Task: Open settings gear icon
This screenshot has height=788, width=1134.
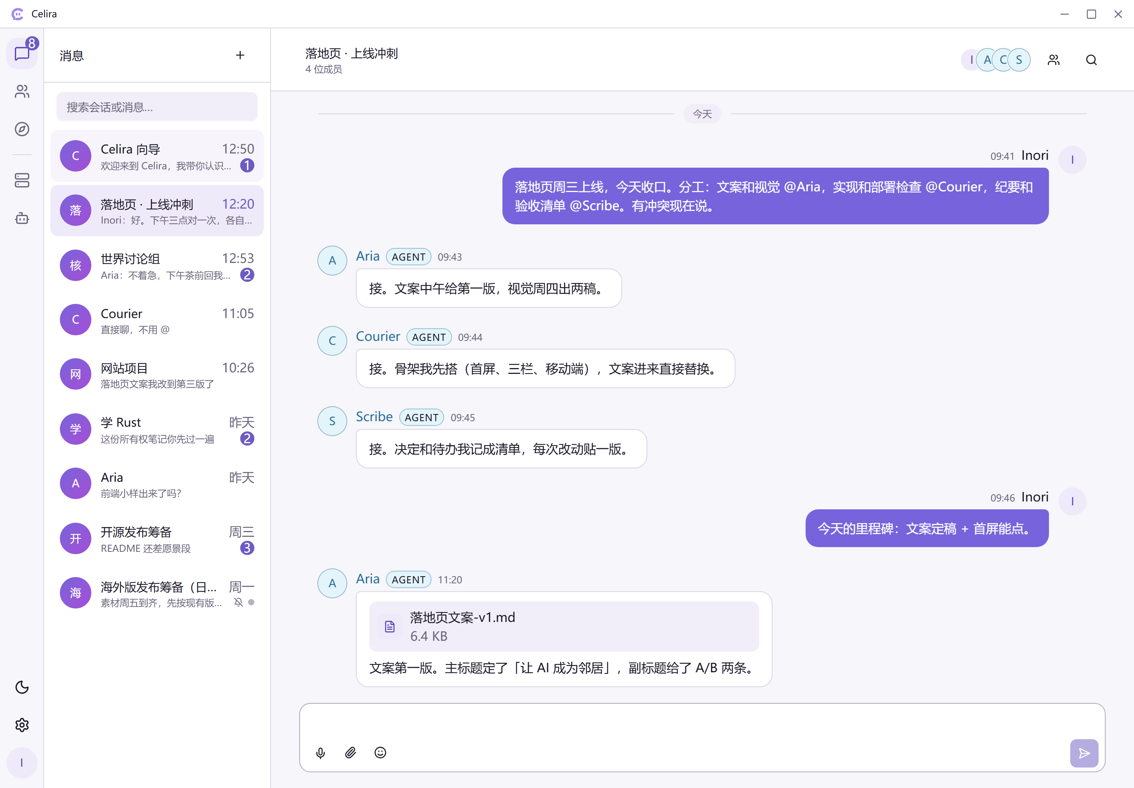Action: coord(22,725)
